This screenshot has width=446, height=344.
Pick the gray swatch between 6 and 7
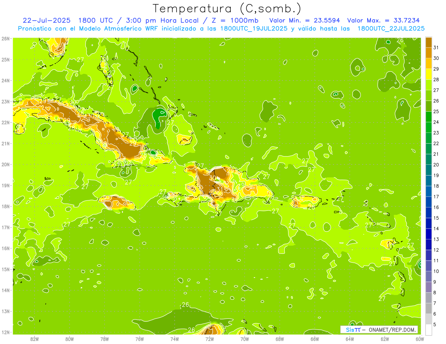[x=429, y=308]
